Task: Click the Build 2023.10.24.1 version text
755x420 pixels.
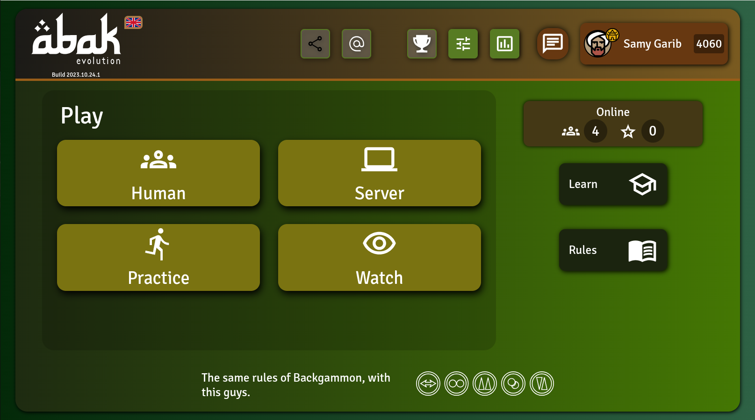Action: (76, 75)
